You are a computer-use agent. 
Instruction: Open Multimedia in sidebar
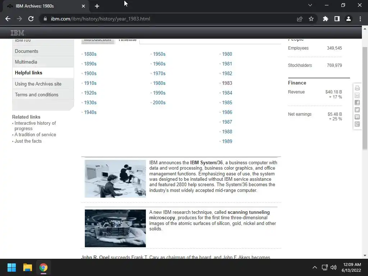(x=43, y=62)
